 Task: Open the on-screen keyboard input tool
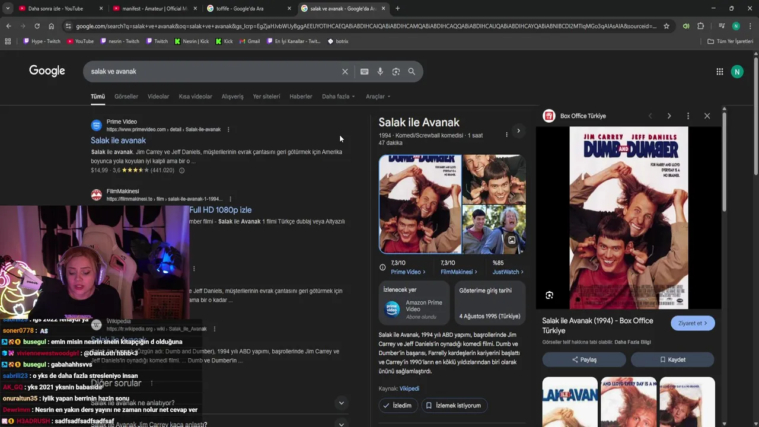pos(364,72)
